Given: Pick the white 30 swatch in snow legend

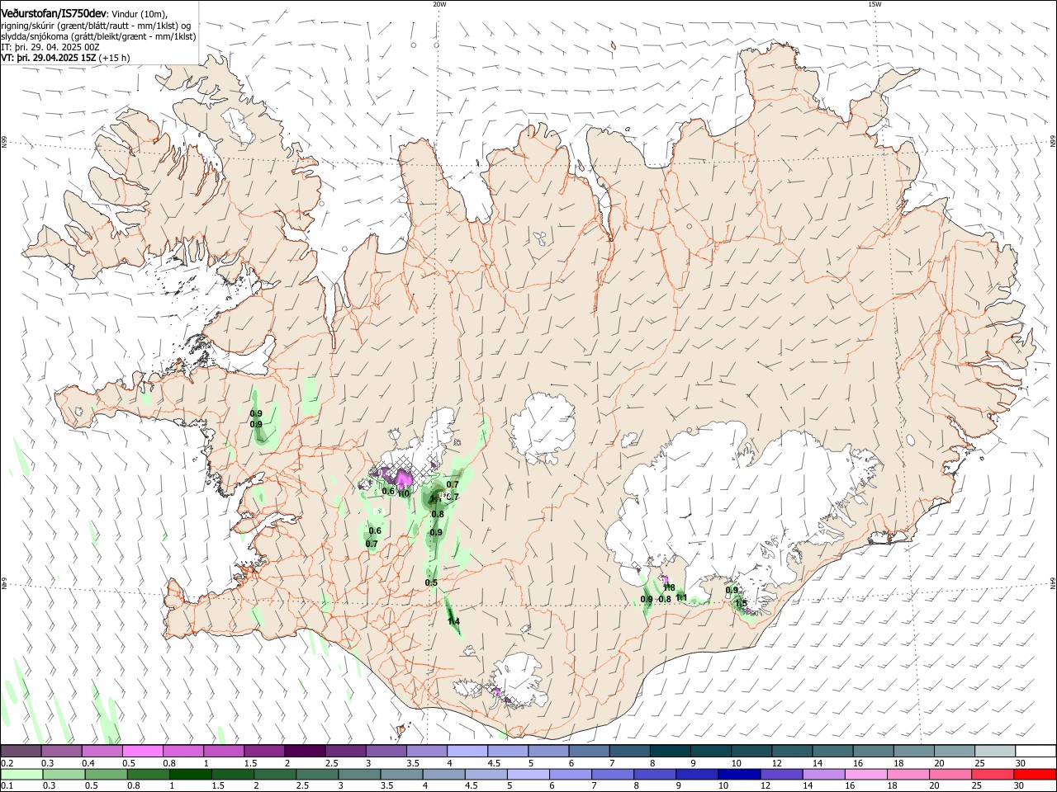Looking at the screenshot, I should tap(1034, 752).
